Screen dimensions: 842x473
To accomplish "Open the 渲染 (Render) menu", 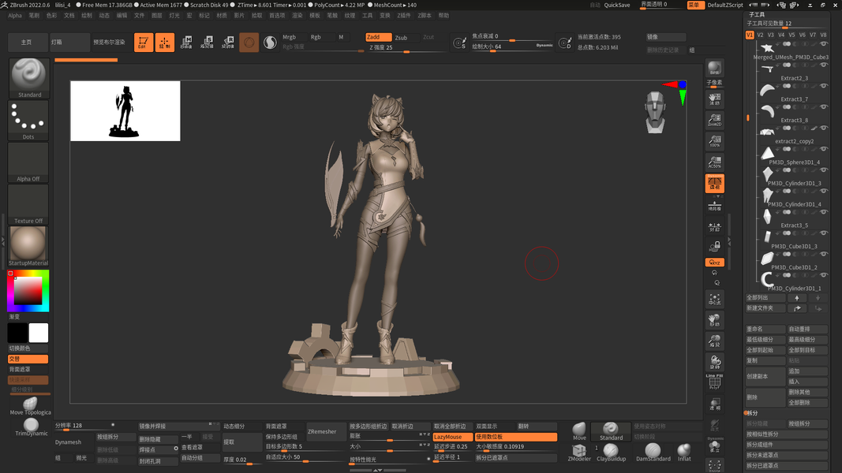I will point(297,16).
